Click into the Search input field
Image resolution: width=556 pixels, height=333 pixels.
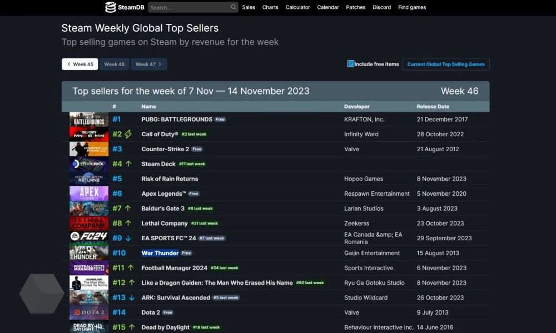coord(189,7)
